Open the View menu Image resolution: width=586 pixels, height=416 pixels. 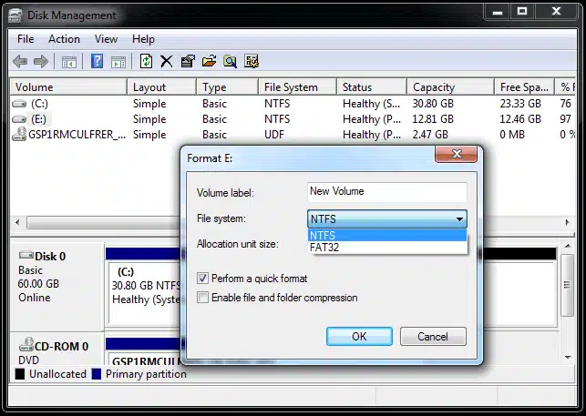[106, 39]
